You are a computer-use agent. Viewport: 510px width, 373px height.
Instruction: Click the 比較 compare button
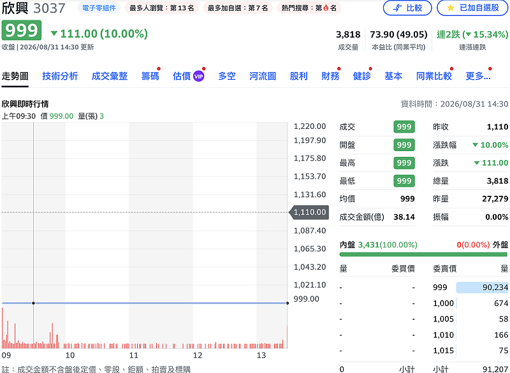407,8
